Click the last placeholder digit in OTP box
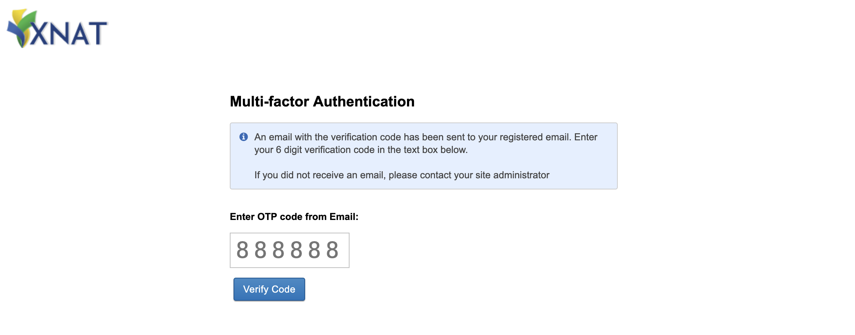855x335 pixels. click(332, 250)
